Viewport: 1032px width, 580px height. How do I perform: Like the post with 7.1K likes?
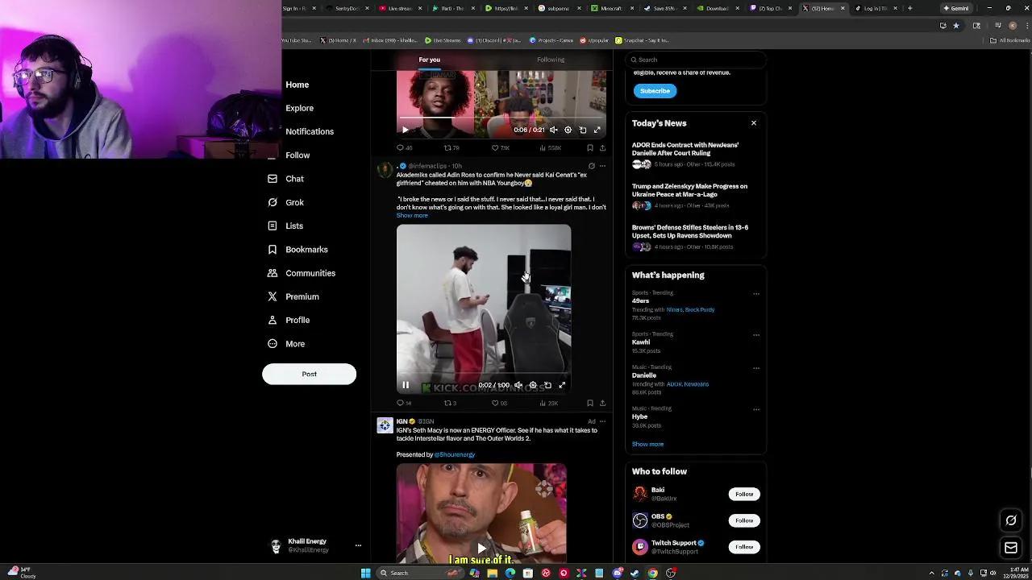tap(501, 148)
